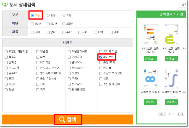Click the 라이트쎈 고등 수학(하) book cover
Image resolution: width=189 pixels, height=128 pixels.
pos(171,35)
